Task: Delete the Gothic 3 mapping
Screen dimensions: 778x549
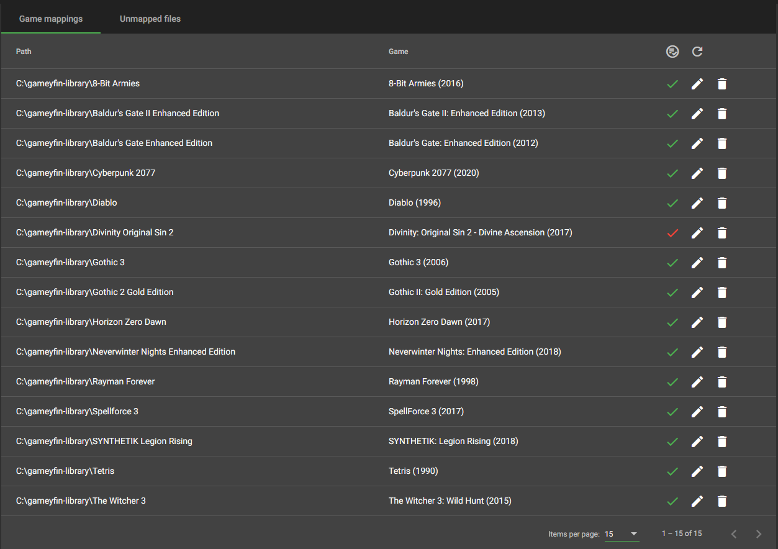Action: (721, 263)
